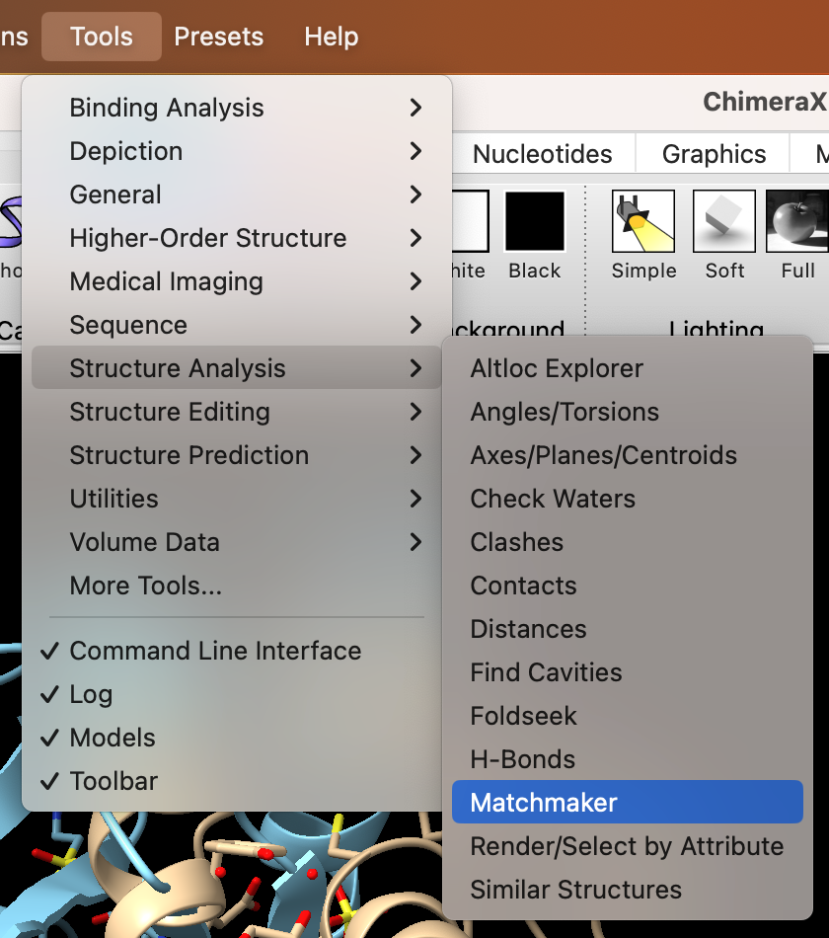The width and height of the screenshot is (829, 938).
Task: Set background color to Black
Action: click(x=535, y=222)
